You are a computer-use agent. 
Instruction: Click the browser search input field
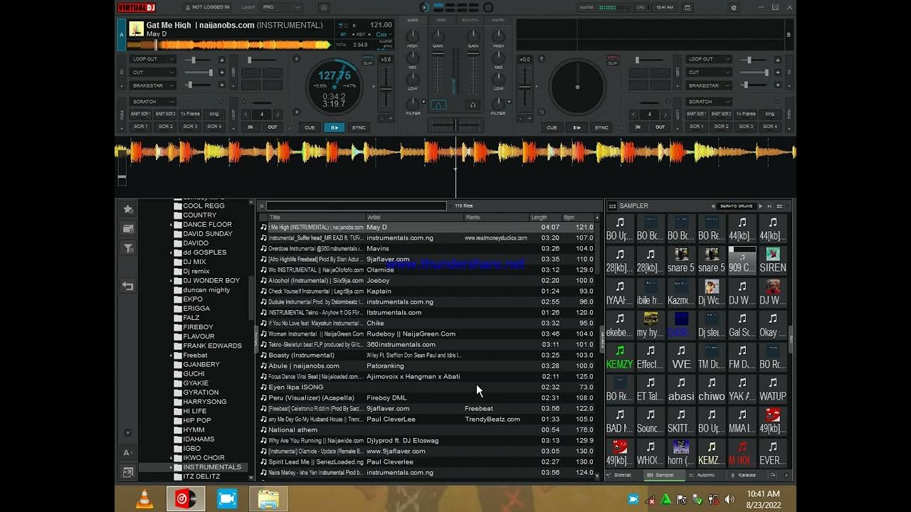(x=356, y=206)
